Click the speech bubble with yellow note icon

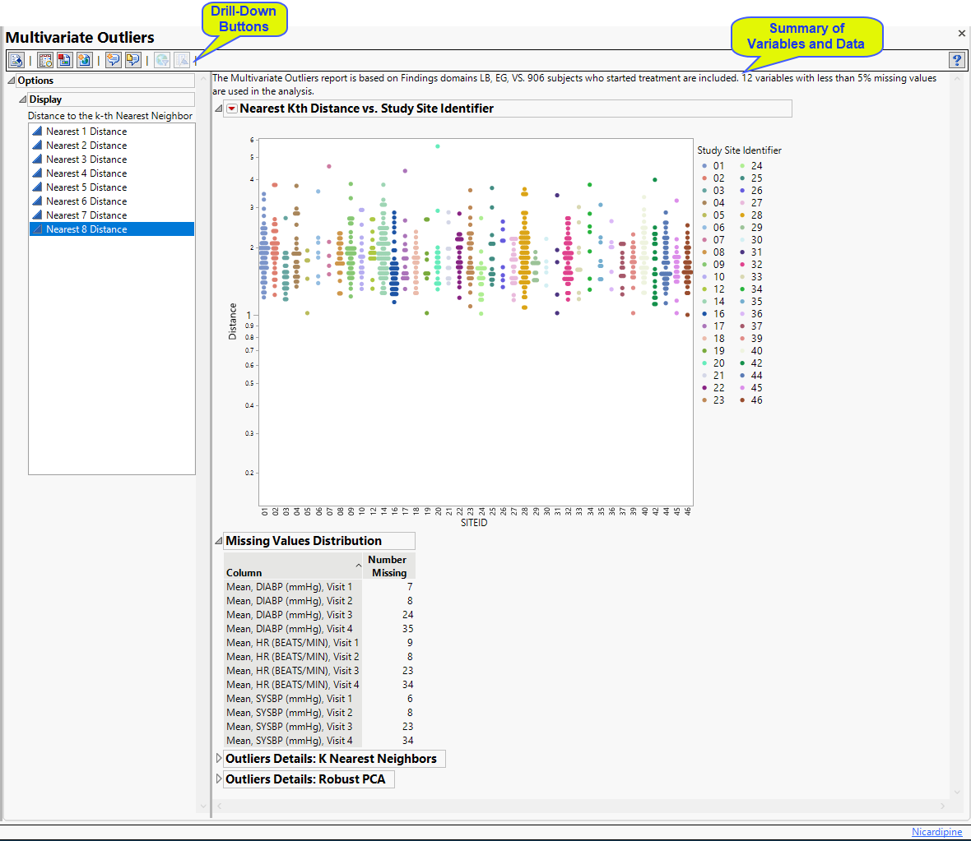click(x=132, y=60)
